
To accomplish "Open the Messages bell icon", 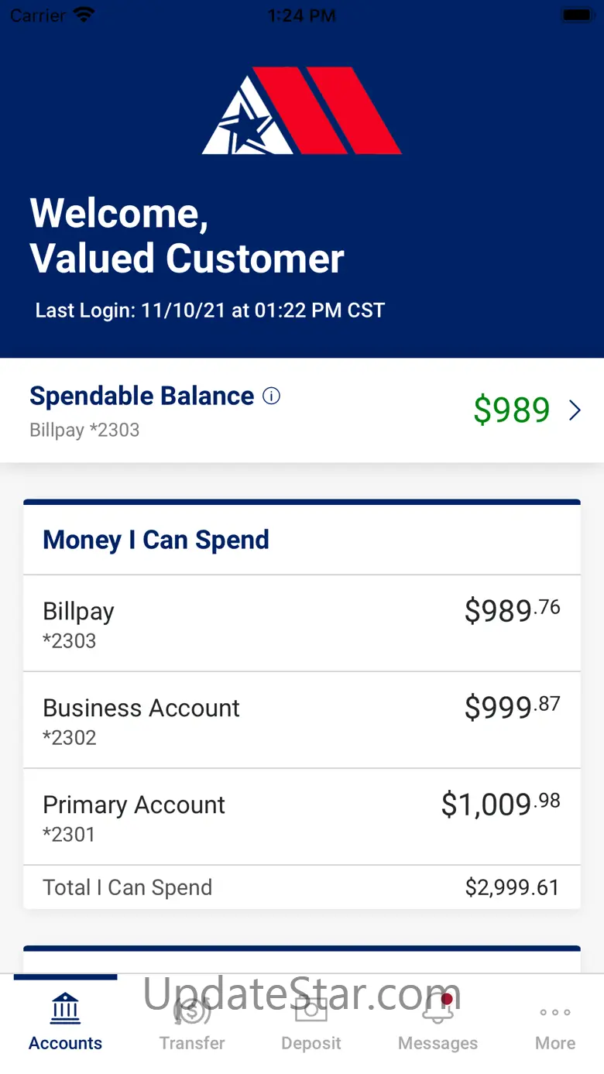I will [x=438, y=1009].
